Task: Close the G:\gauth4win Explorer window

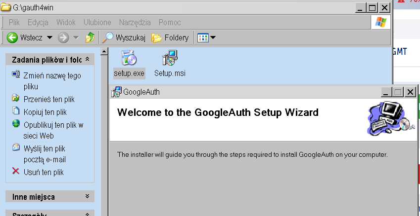Action: click(385, 7)
